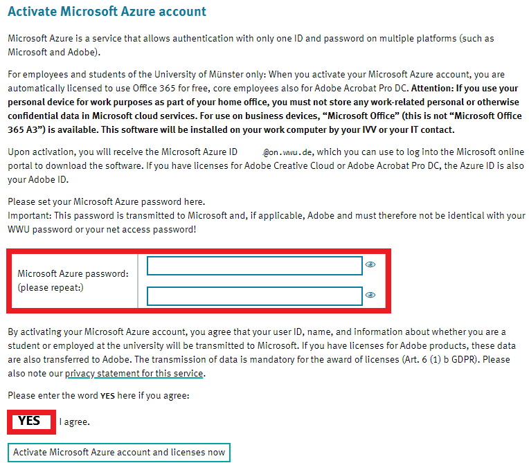Click the repeat password input field
Image resolution: width=529 pixels, height=463 pixels.
[x=254, y=296]
